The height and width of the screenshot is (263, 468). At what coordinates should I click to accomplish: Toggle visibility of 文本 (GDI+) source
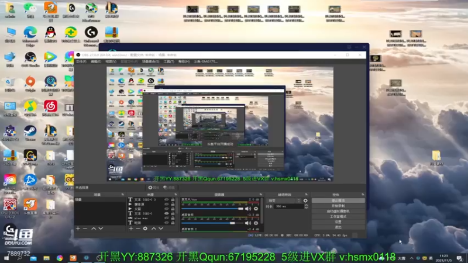point(167,213)
